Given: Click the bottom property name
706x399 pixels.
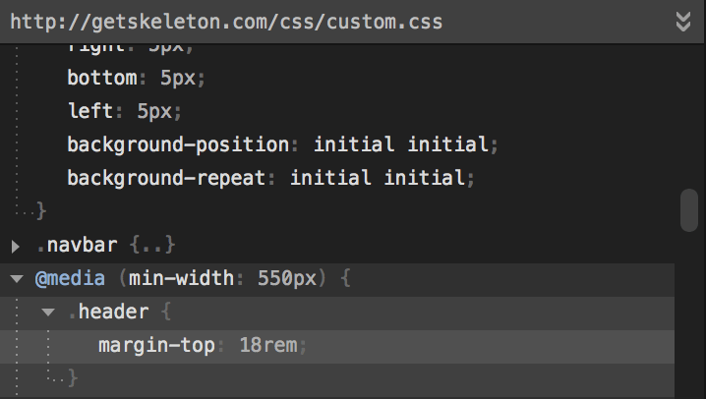Looking at the screenshot, I should [102, 78].
